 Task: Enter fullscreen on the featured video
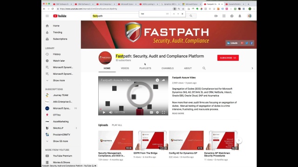163,112
